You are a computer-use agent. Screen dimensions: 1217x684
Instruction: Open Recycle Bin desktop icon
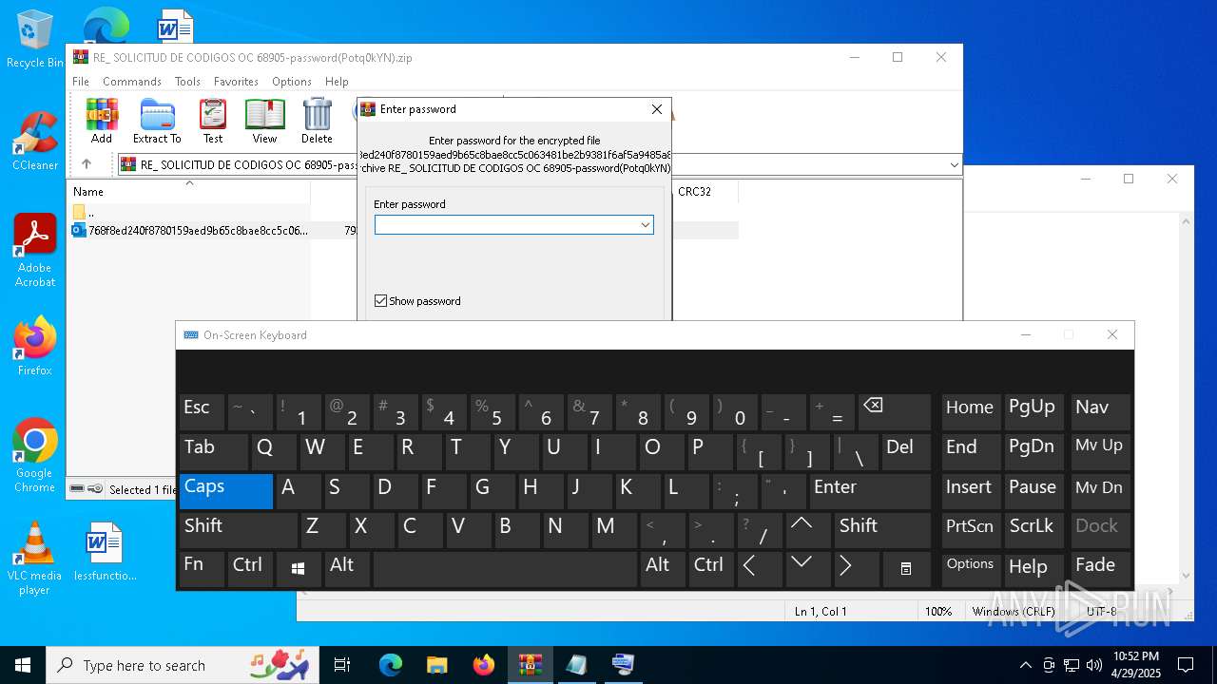tap(35, 38)
